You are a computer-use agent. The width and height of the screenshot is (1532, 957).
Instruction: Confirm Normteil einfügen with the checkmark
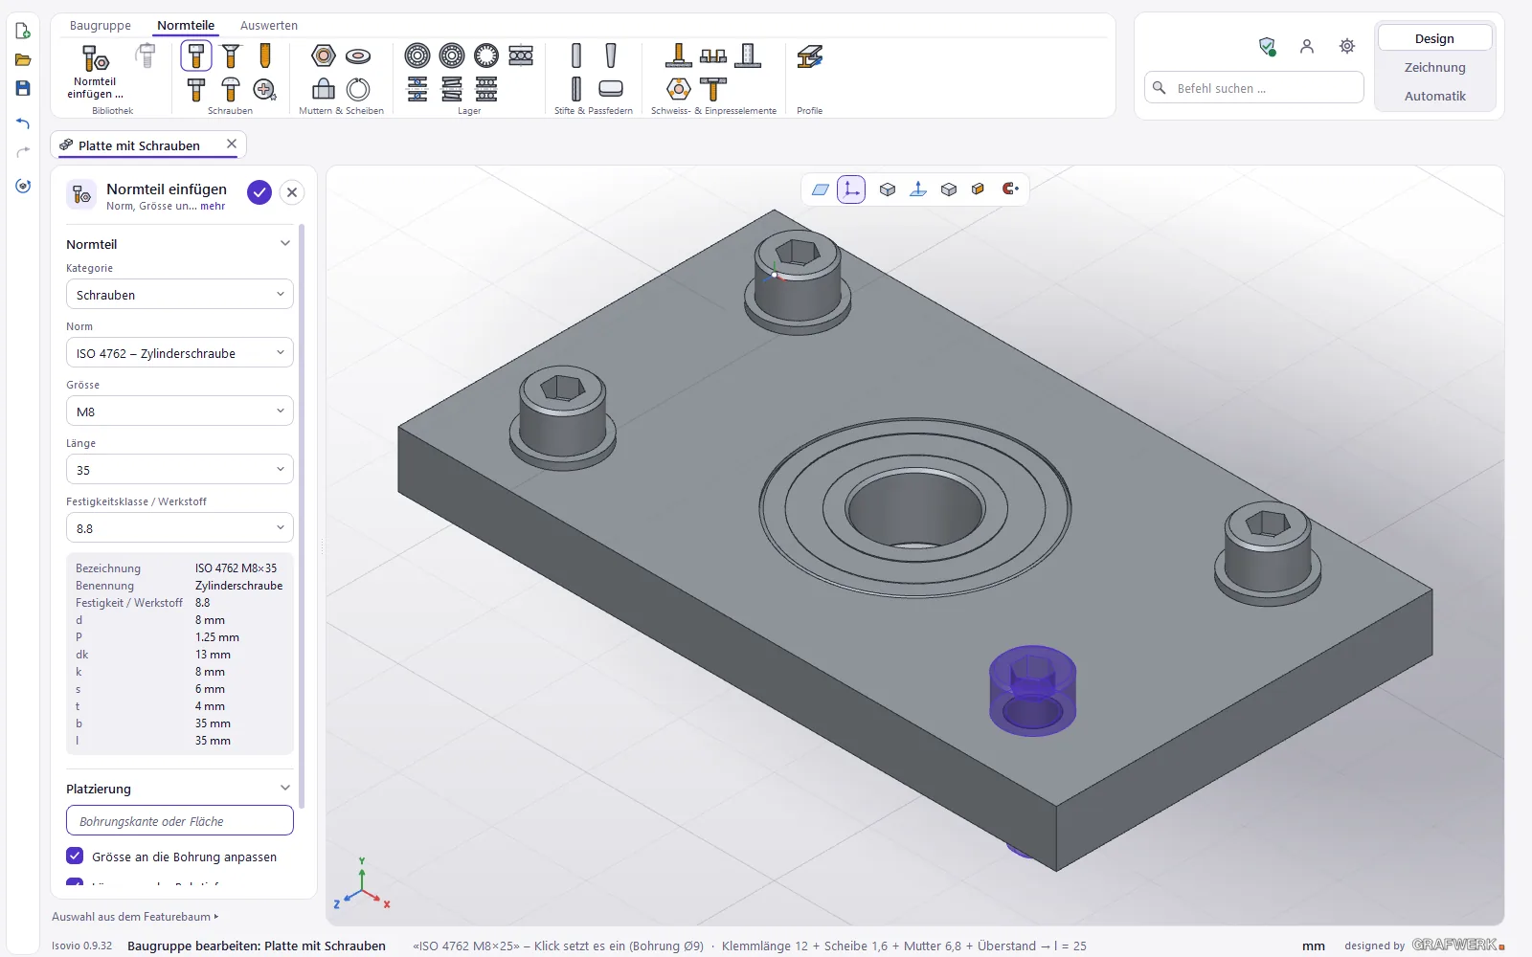[259, 192]
